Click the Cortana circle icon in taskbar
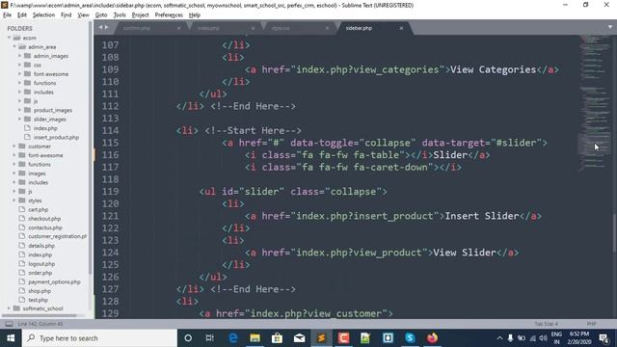Viewport: 617px width, 347px height. pos(188,338)
